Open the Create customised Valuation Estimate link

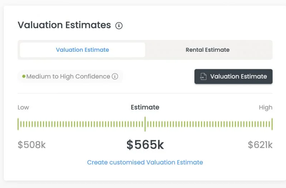(145, 162)
